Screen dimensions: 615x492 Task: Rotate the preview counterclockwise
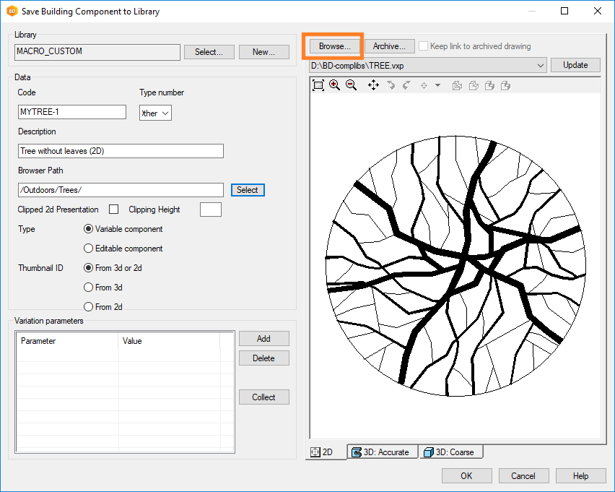point(390,85)
